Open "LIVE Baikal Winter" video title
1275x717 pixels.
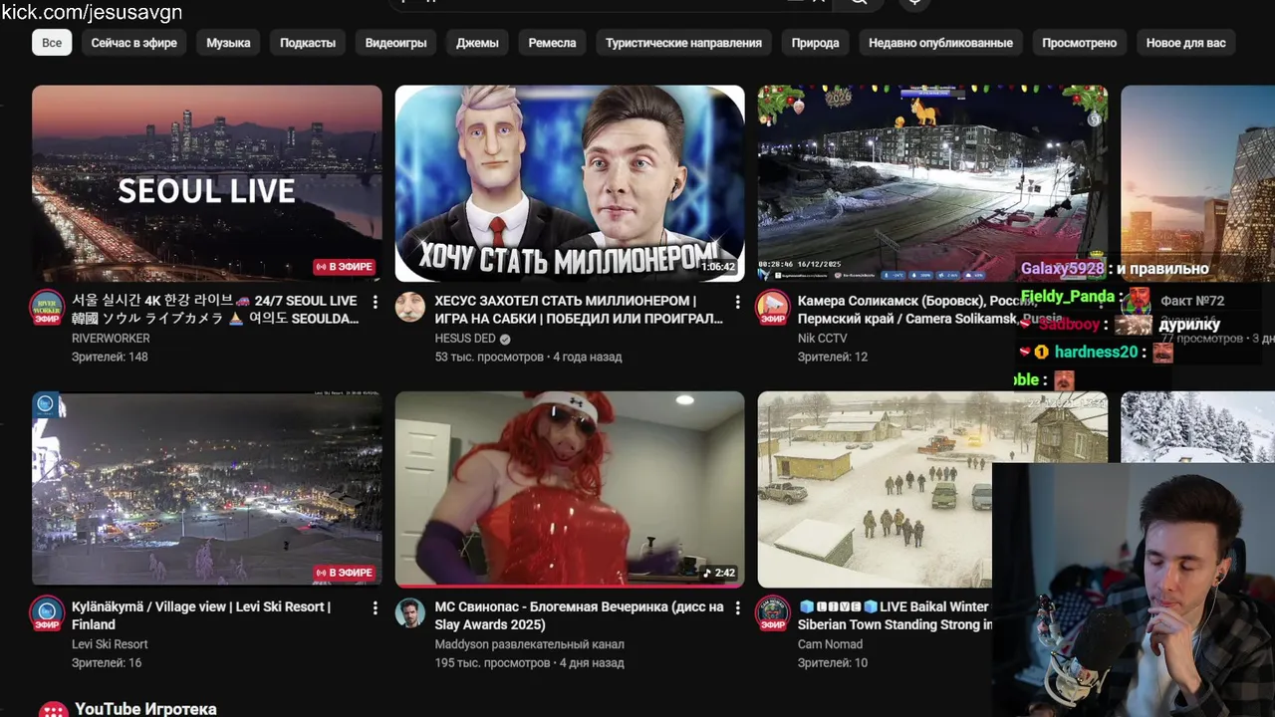coord(894,615)
